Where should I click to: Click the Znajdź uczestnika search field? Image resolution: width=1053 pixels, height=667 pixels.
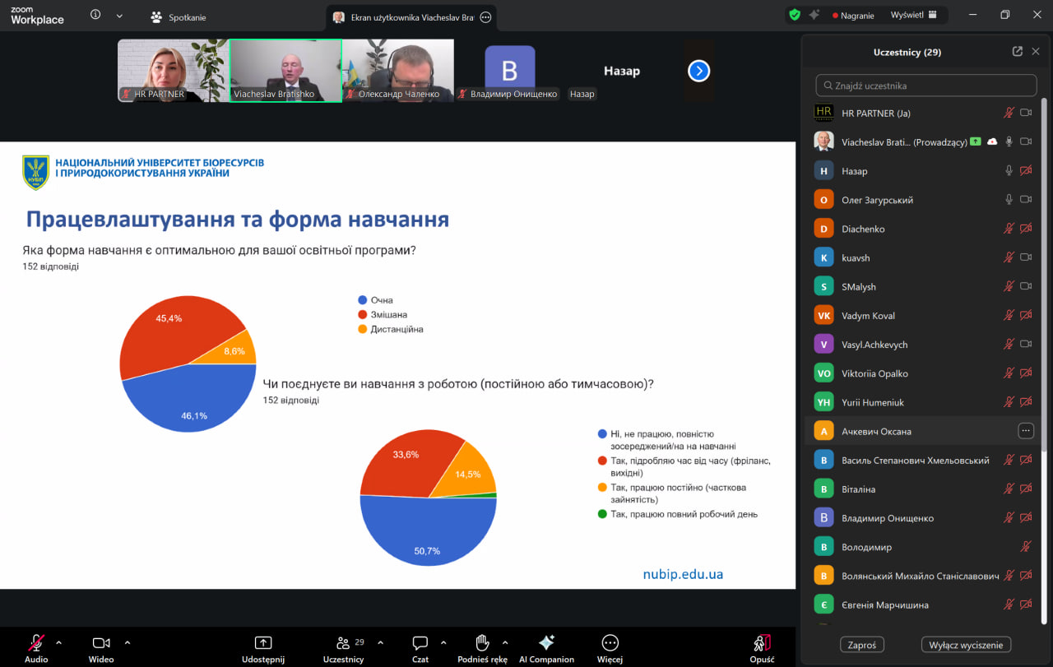coord(925,86)
